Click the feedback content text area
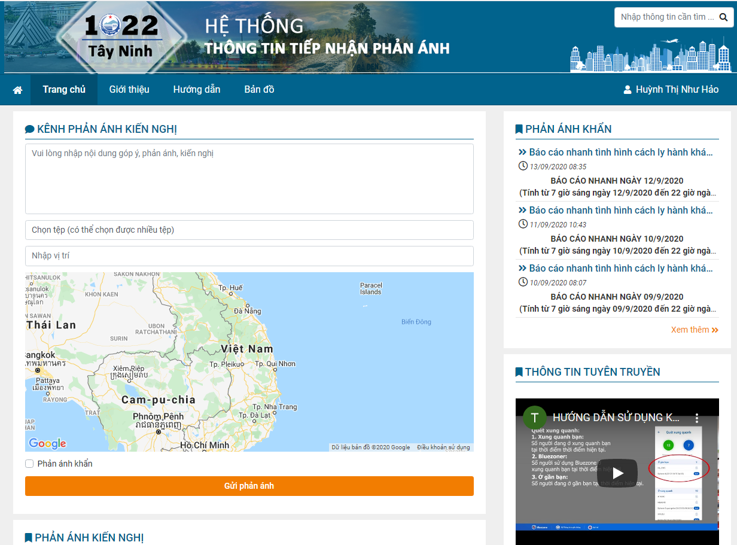This screenshot has width=737, height=545. (x=249, y=178)
